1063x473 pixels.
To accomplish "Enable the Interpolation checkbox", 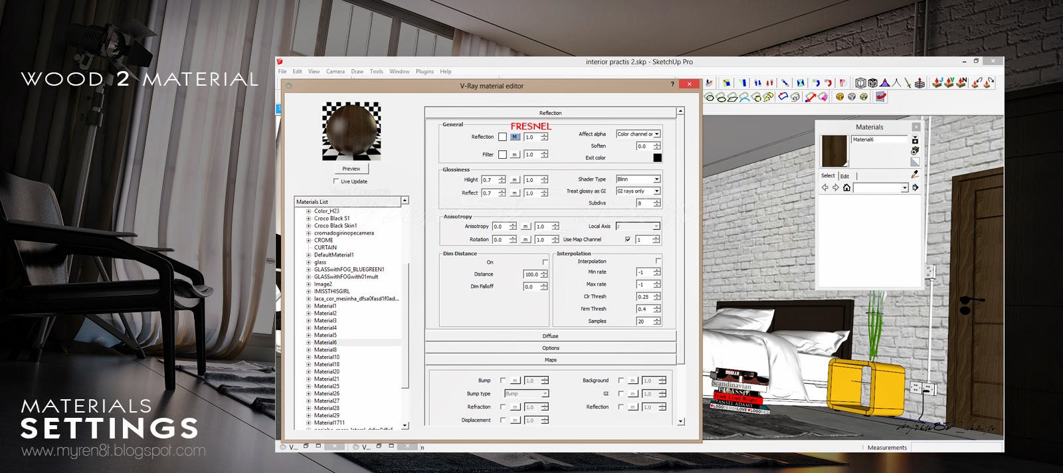I will (658, 261).
